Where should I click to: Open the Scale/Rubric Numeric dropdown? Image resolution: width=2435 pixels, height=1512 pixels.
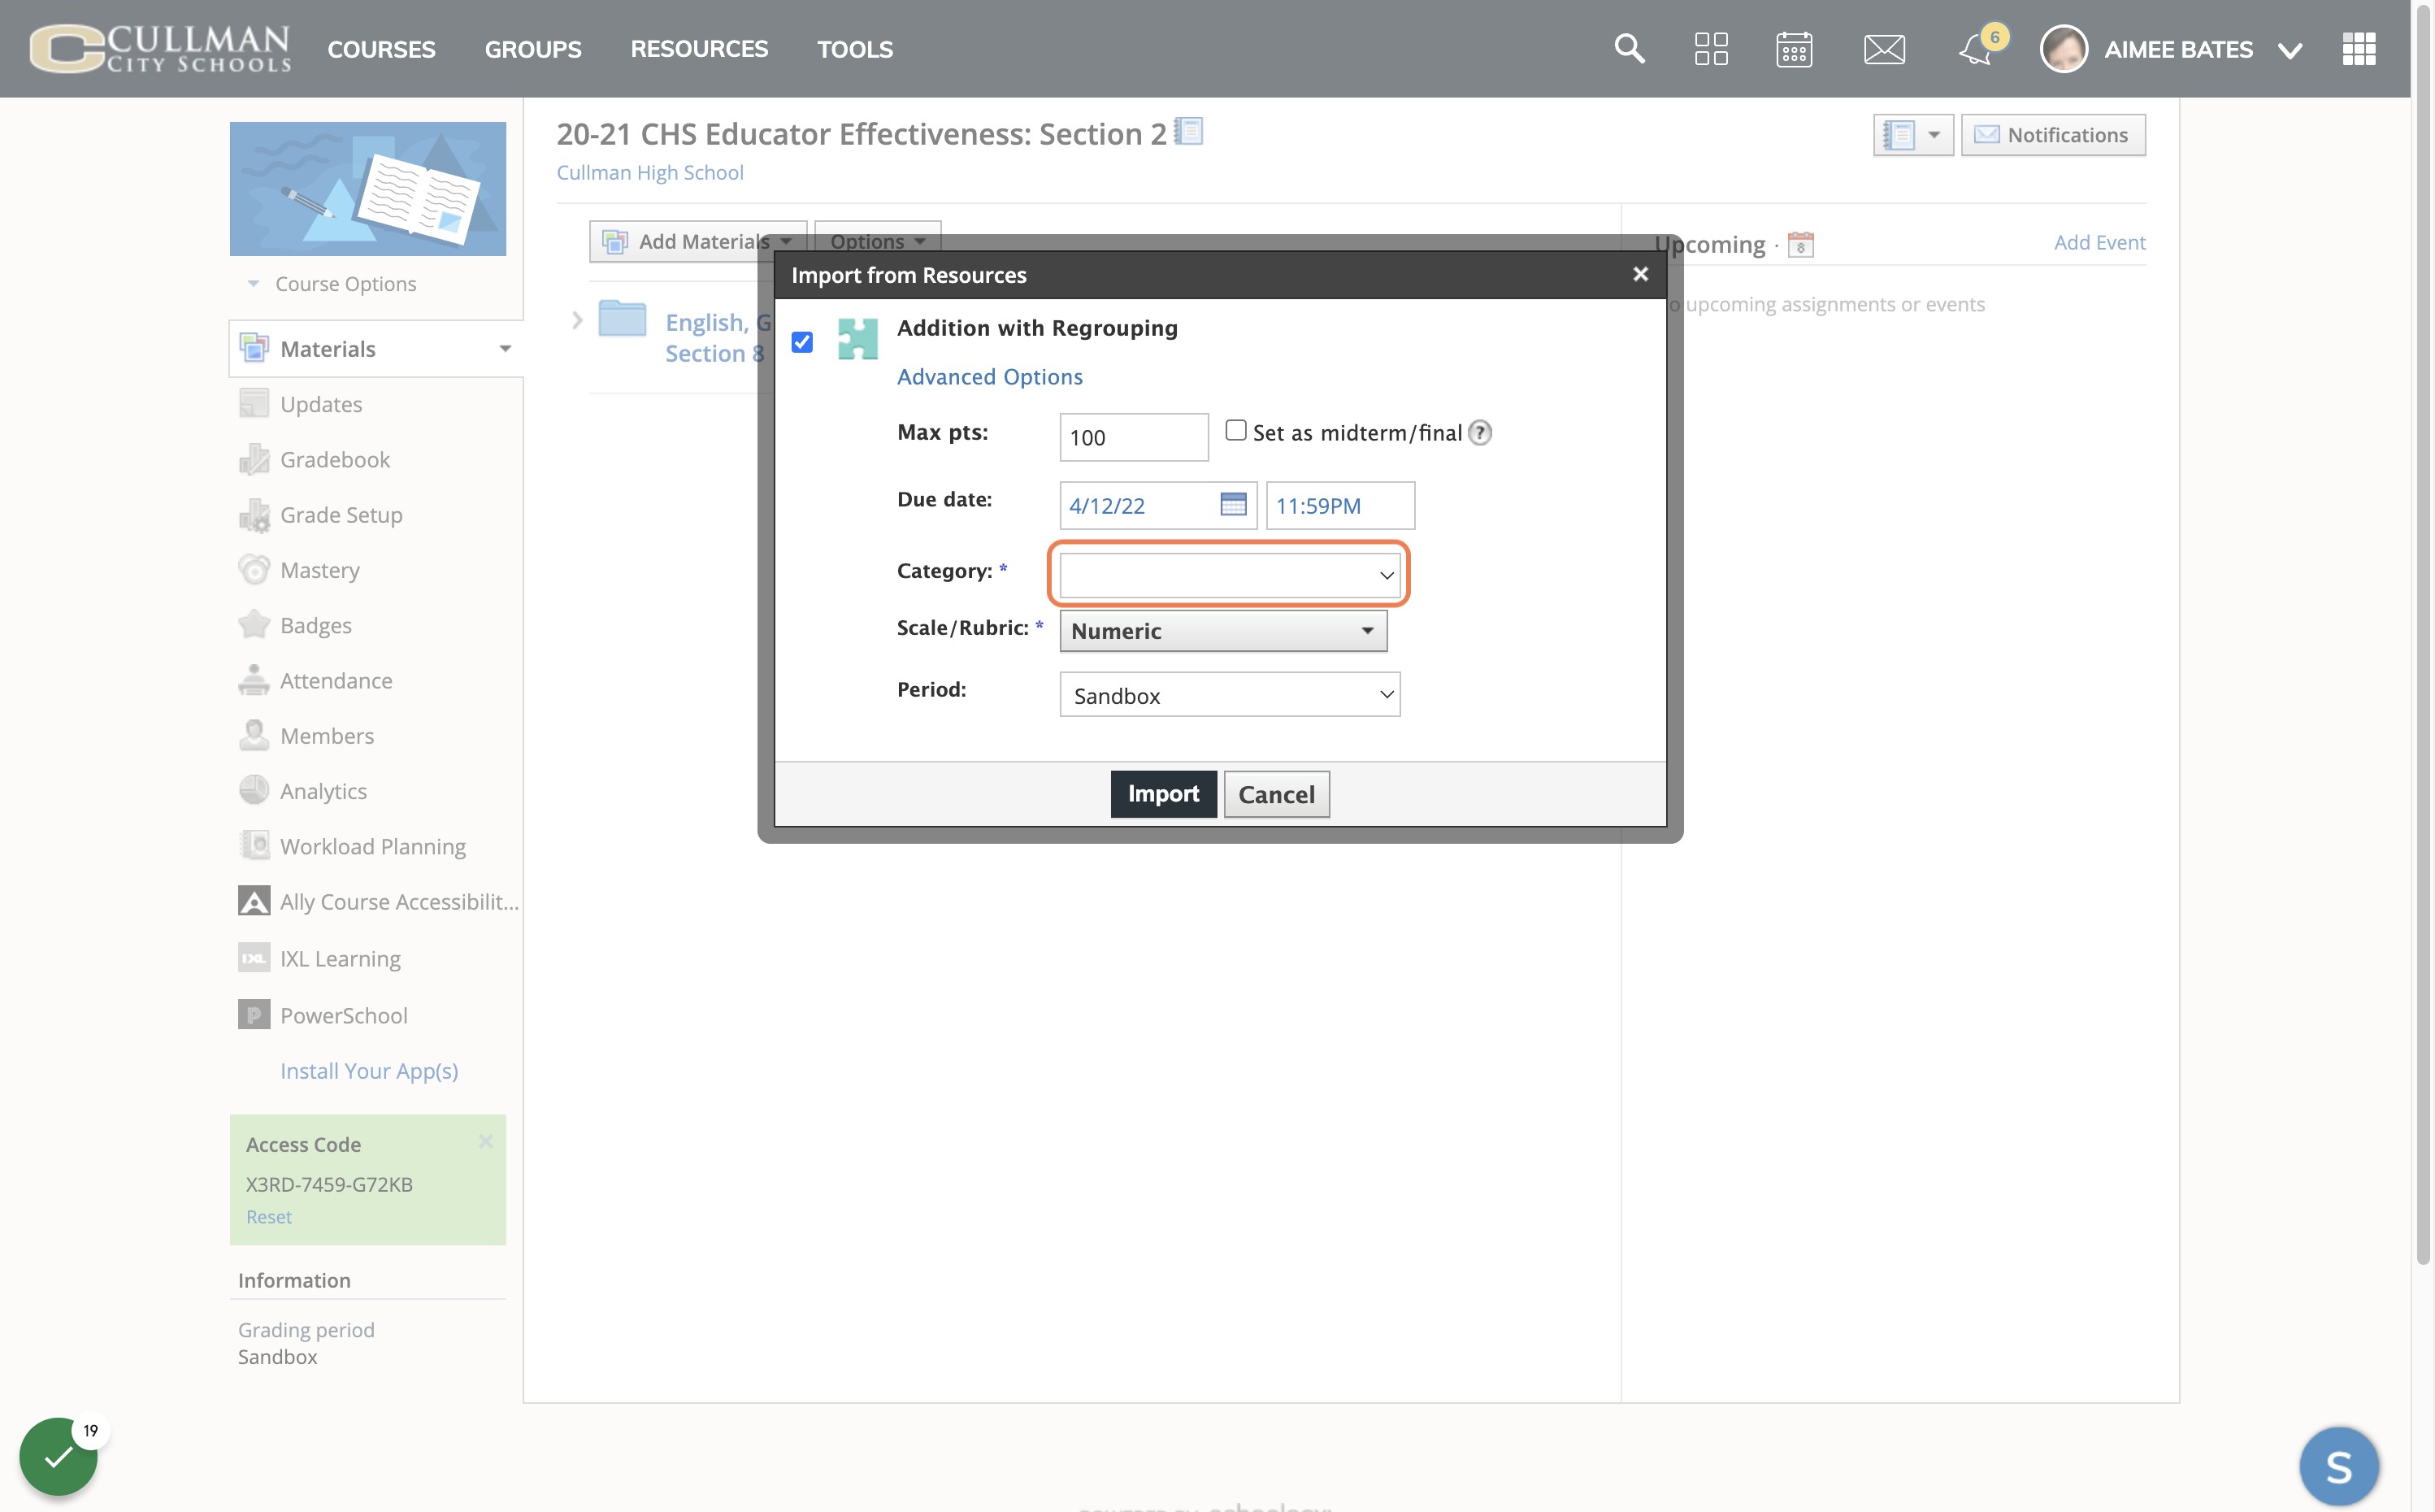[x=1223, y=631]
